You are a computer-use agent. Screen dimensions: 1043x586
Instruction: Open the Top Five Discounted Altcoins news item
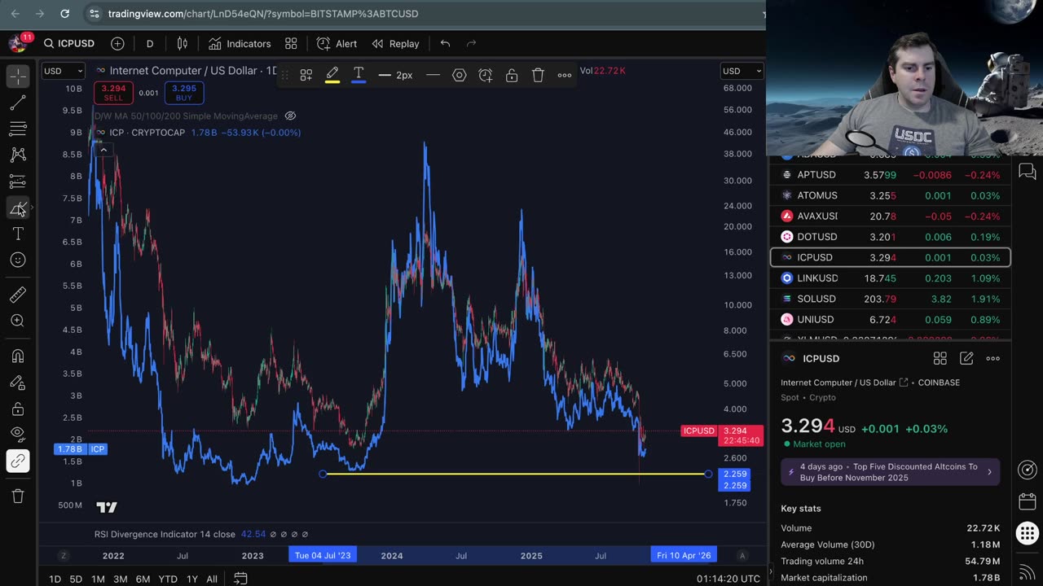(x=891, y=472)
